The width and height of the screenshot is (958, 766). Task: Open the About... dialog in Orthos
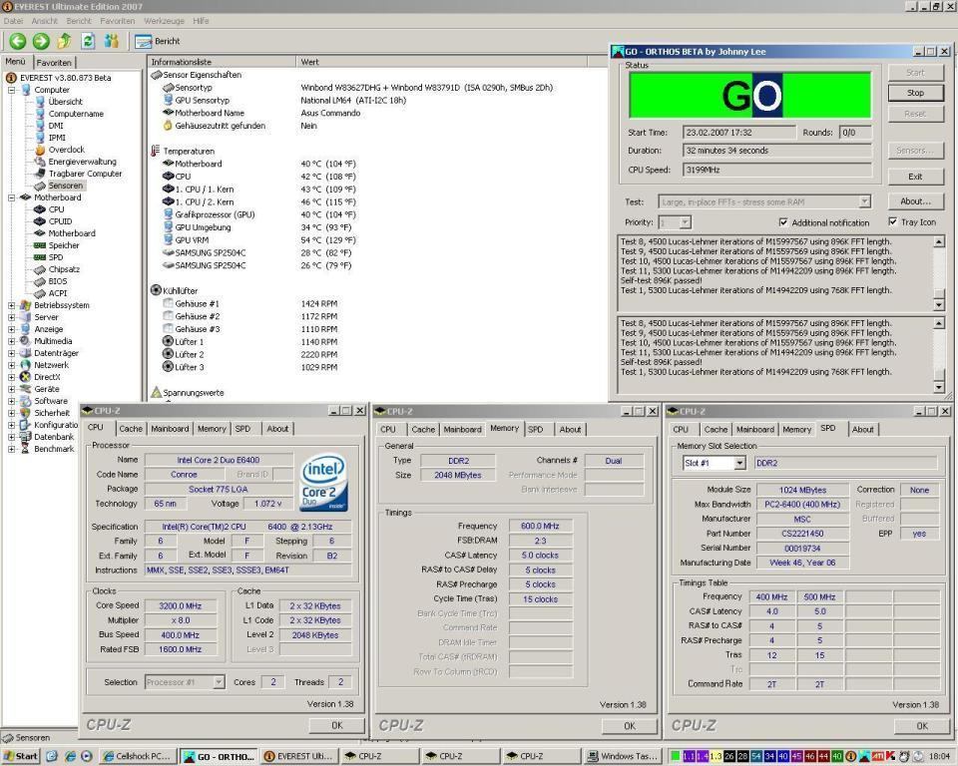pyautogui.click(x=915, y=200)
